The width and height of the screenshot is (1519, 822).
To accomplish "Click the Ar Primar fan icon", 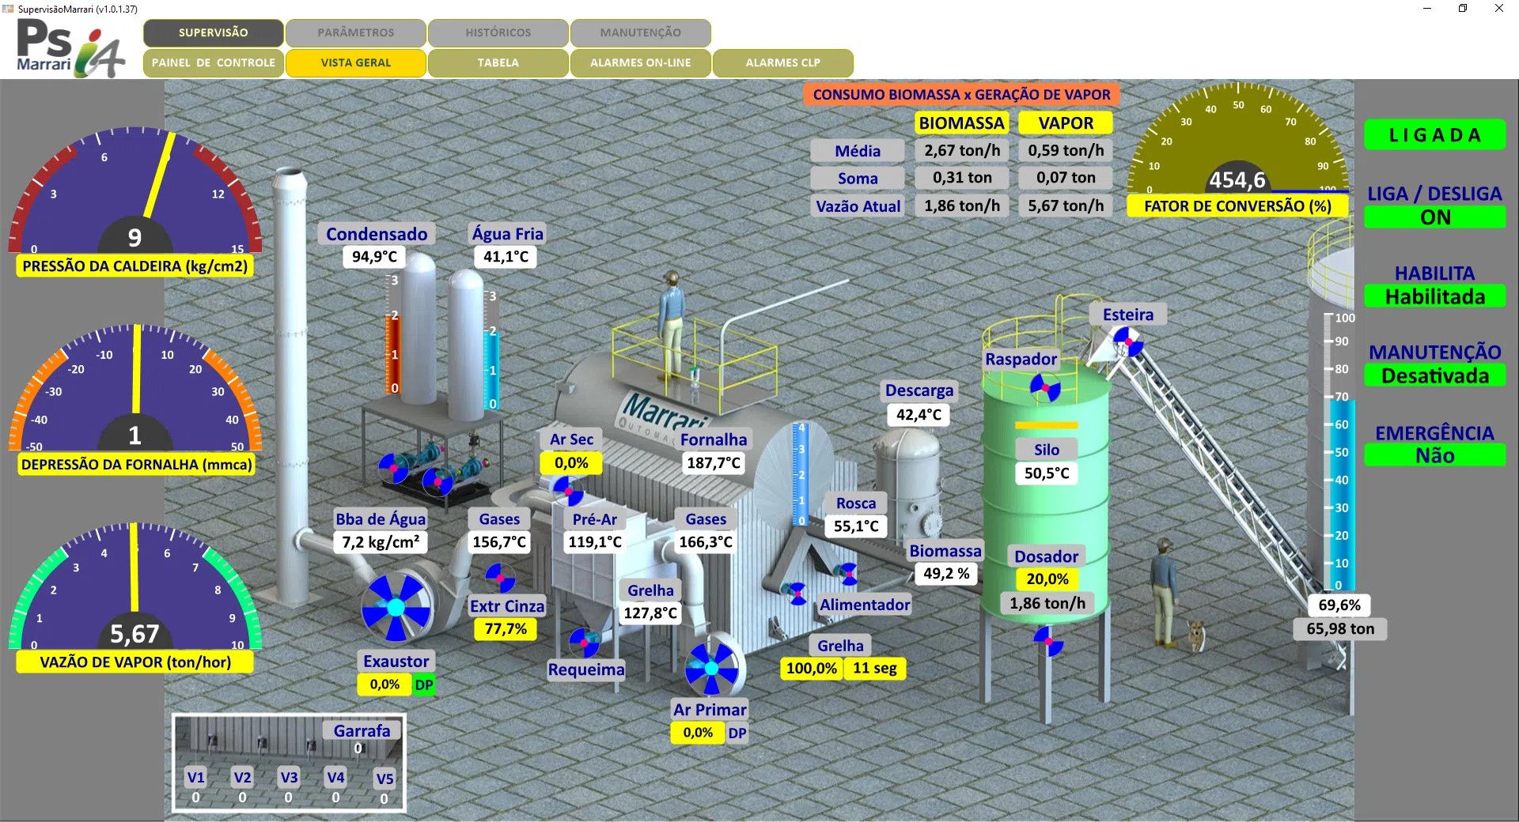I will point(712,668).
